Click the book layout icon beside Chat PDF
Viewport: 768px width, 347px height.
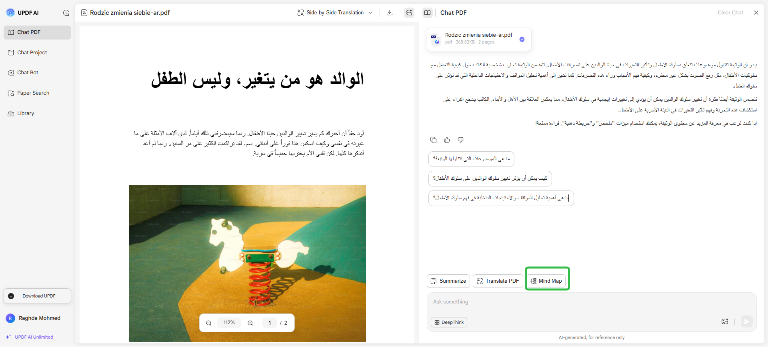[x=427, y=13]
